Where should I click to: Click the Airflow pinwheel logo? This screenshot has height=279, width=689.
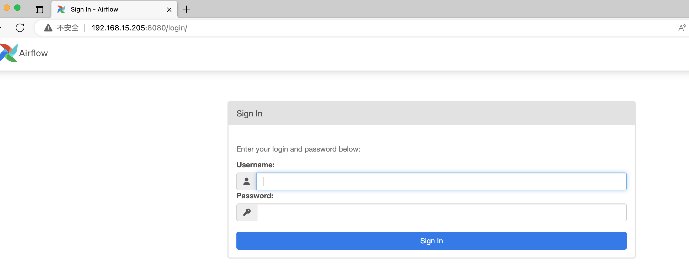tap(9, 53)
